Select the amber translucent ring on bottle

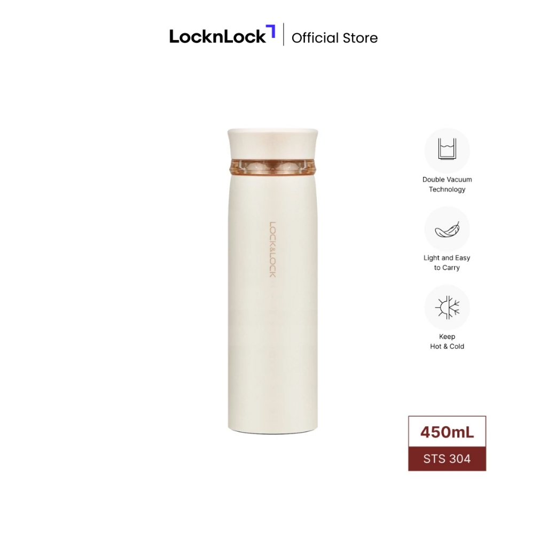click(273, 167)
